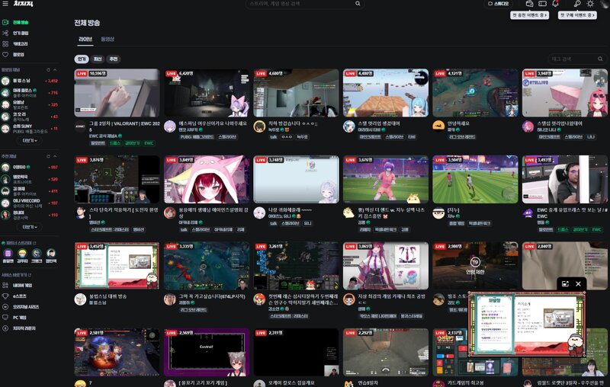Open 인기 클립 in the sidebar
Viewport: 610px width, 387px height.
pyautogui.click(x=15, y=33)
